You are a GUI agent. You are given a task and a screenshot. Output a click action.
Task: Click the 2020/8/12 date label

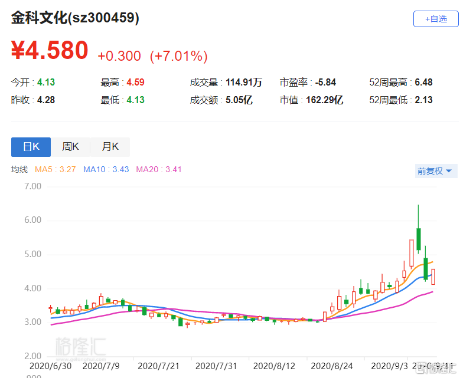pos(274,366)
